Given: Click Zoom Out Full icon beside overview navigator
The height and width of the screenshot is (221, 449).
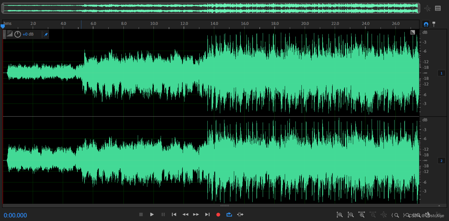Looking at the screenshot, I should [427, 8].
